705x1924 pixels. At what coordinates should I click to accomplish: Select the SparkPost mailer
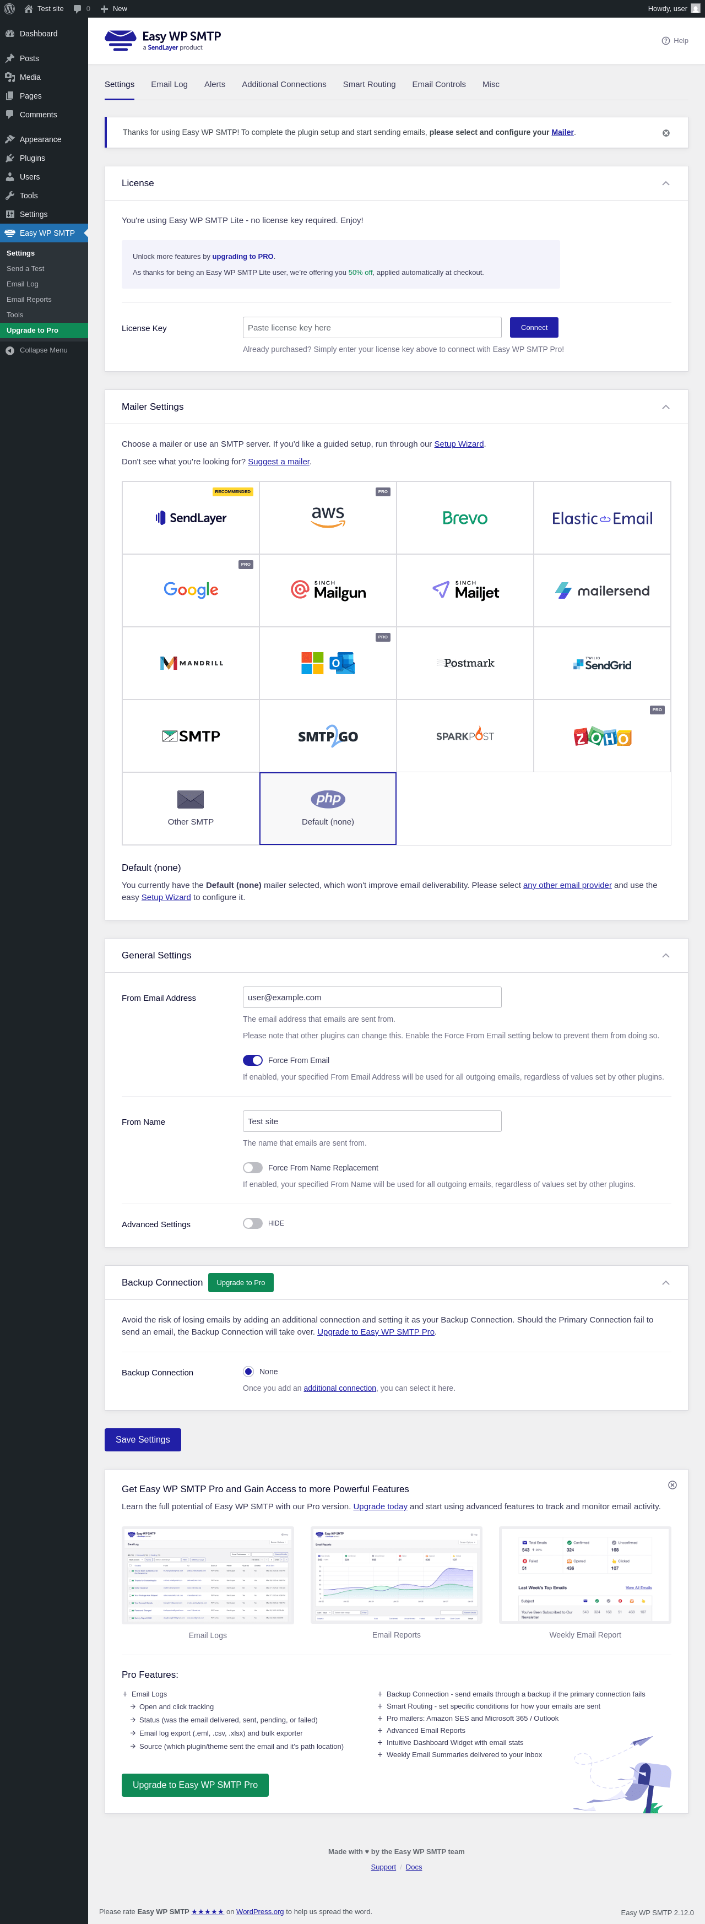464,736
